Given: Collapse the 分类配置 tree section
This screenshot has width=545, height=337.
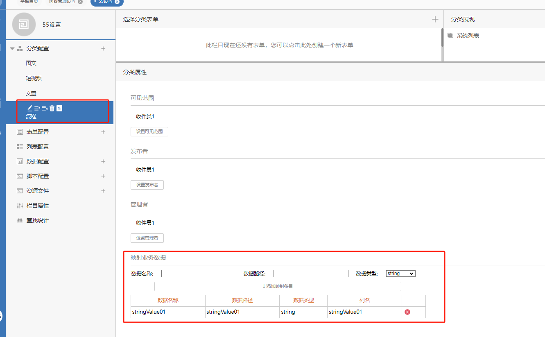Looking at the screenshot, I should pyautogui.click(x=12, y=48).
